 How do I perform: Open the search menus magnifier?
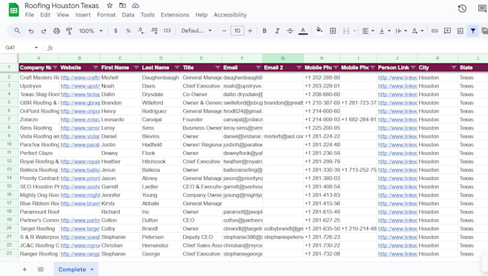17,30
